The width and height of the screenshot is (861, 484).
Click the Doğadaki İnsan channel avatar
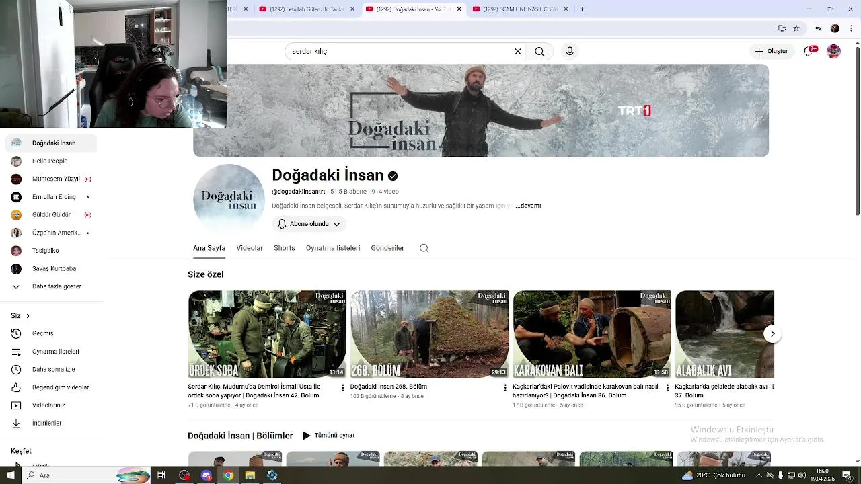(229, 199)
